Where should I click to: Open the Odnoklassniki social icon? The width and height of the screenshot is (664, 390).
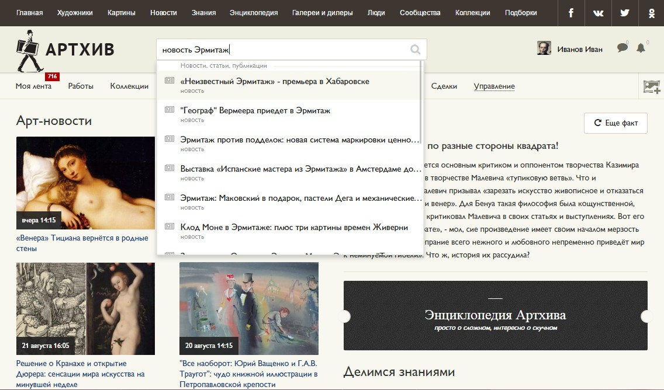point(651,13)
